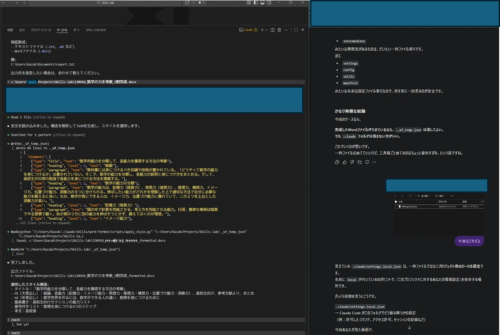Expand the 'Searched for 1 pattern' line

[x=48, y=135]
